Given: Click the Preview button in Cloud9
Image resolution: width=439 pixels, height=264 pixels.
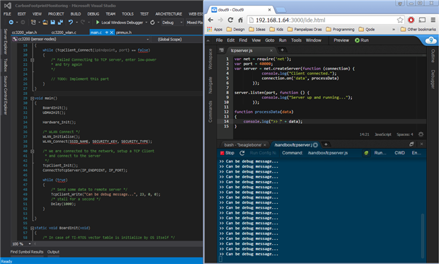Looking at the screenshot, I should click(x=341, y=40).
